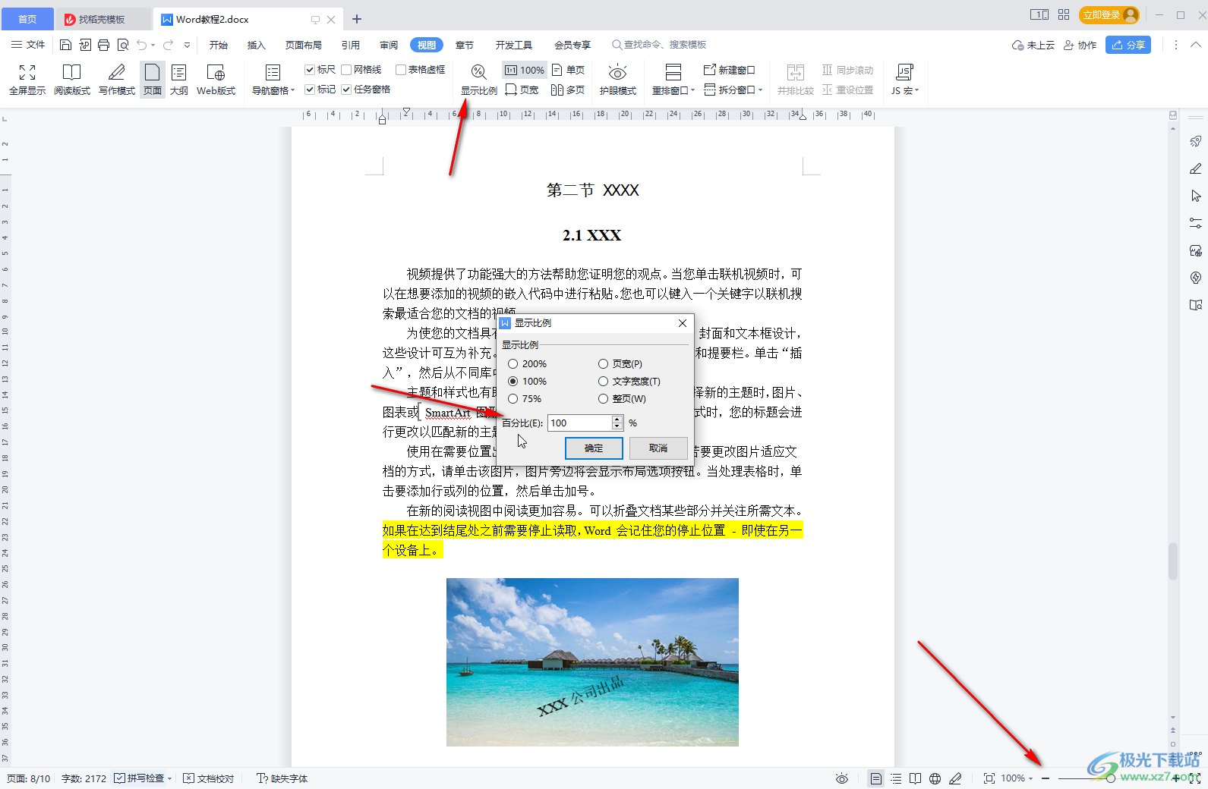Open 阅读版式 reading layout
Screen dimensions: 1208x789
click(72, 80)
